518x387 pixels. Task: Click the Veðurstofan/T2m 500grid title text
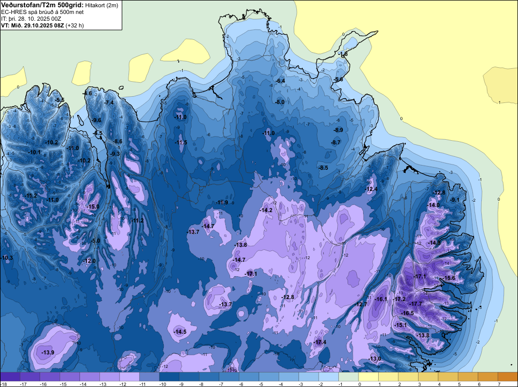[42, 5]
